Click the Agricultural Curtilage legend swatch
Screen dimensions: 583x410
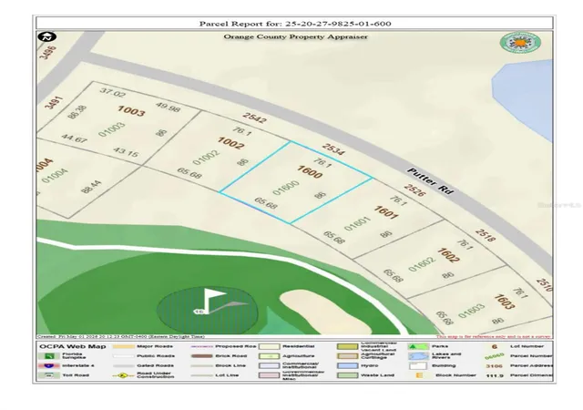pos(347,356)
